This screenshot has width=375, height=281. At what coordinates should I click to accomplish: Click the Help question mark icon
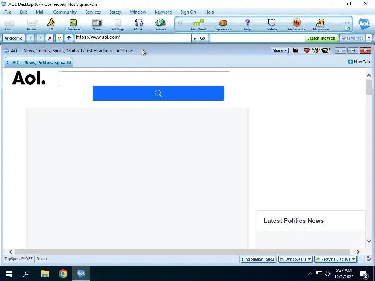(x=247, y=25)
